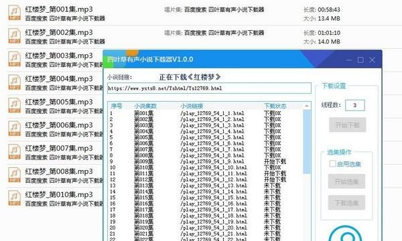Image resolution: width=402 pixels, height=241 pixels.
Task: Select the 第018集 row in download list
Action: click(x=205, y=216)
